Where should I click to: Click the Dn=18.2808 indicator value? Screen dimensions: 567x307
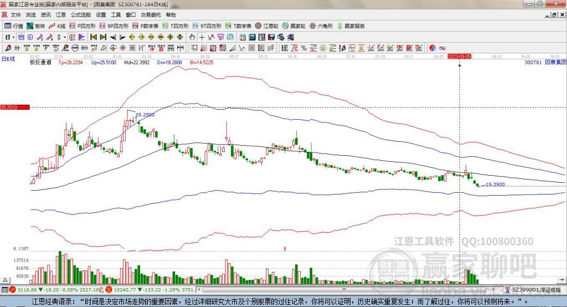[169, 62]
